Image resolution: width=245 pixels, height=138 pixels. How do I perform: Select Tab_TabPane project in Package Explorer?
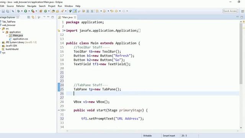(8, 22)
